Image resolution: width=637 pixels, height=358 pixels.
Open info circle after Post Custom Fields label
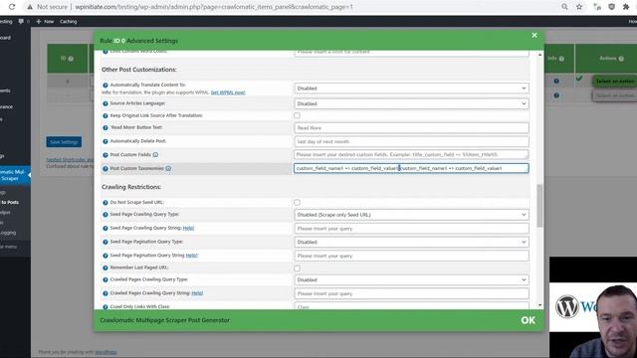[x=155, y=155]
